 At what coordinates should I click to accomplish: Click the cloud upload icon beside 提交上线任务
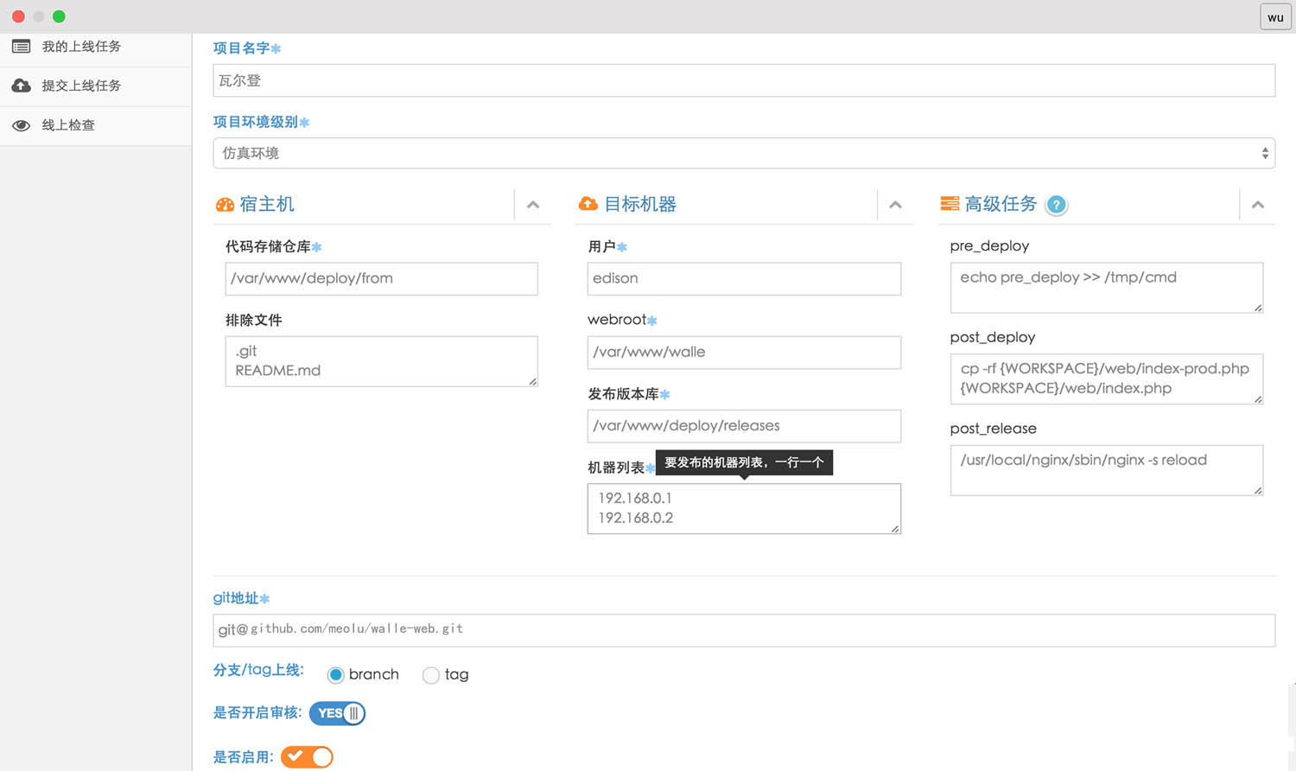(21, 86)
